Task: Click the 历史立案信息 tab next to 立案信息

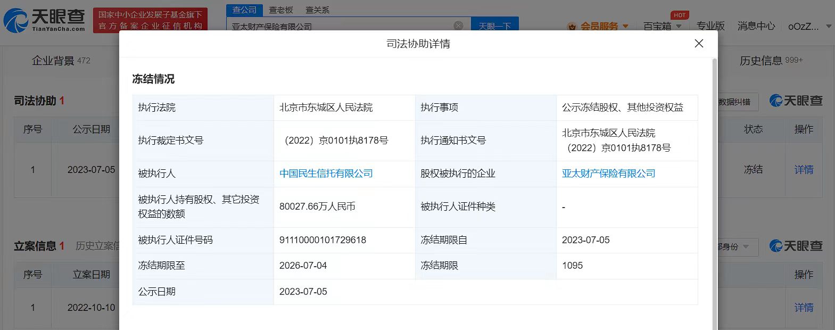Action: pos(97,246)
